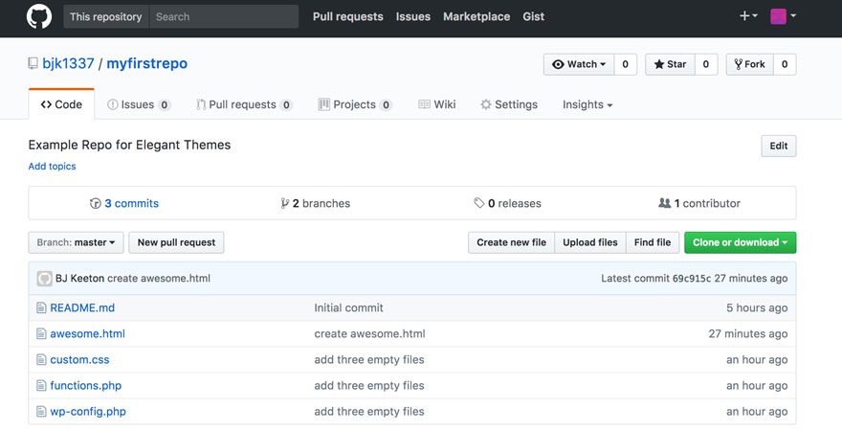Screen dimensions: 842x431
Task: Open the plus create-new menu
Action: (747, 16)
